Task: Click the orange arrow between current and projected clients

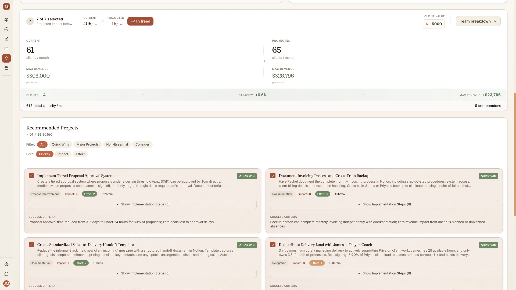Action: pyautogui.click(x=263, y=61)
